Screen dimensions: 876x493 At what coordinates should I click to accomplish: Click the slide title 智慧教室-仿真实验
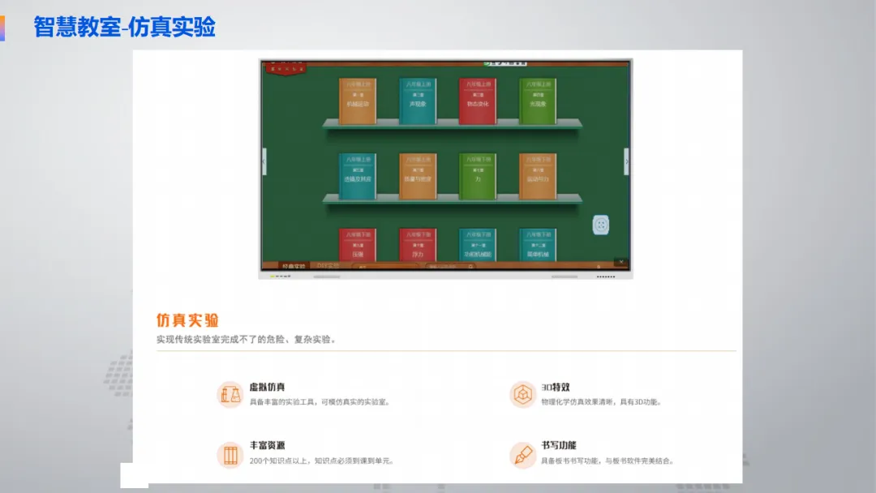[x=125, y=27]
